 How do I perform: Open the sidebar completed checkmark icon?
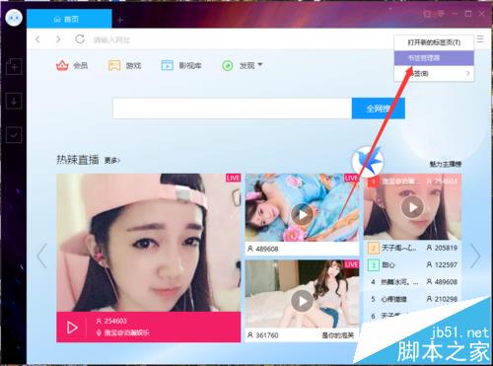click(14, 135)
